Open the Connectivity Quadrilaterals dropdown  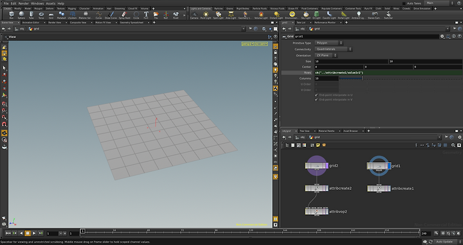[x=333, y=49]
